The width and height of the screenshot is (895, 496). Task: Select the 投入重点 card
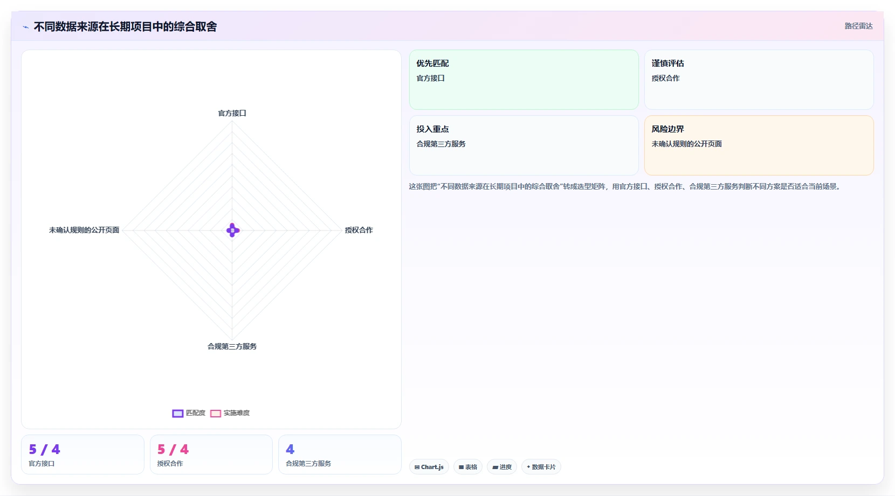coord(524,145)
